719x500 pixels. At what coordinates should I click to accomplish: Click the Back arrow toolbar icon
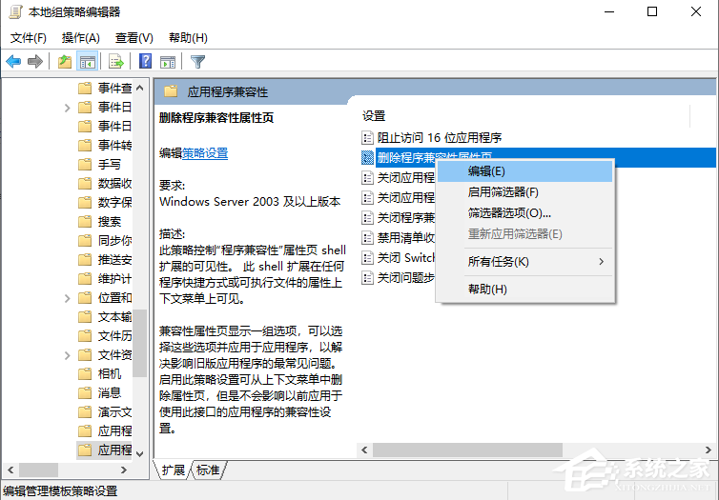tap(13, 61)
